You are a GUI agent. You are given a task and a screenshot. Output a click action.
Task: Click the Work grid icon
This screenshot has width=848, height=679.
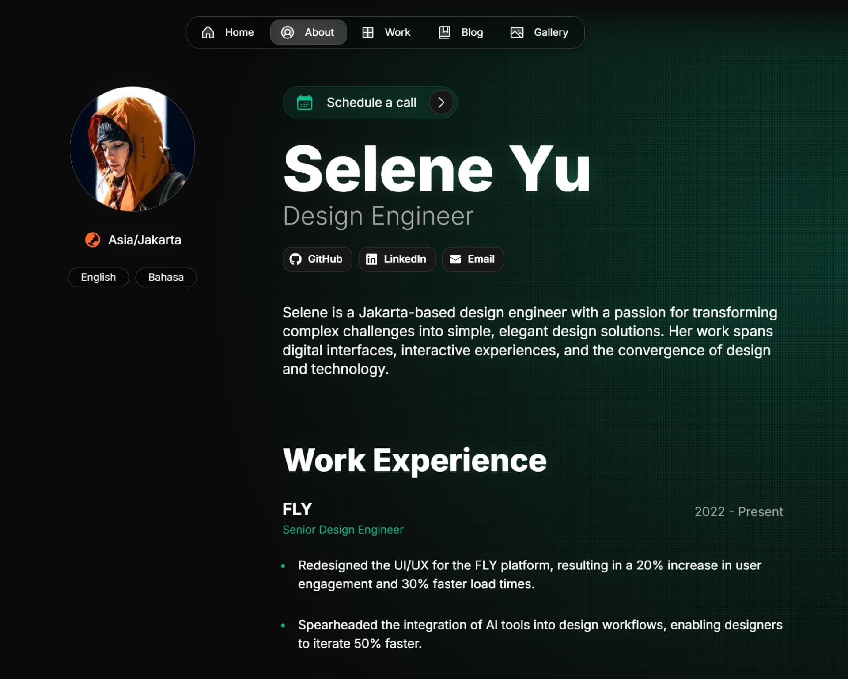pyautogui.click(x=367, y=32)
